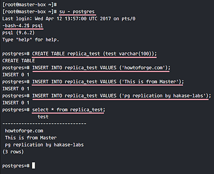Click the CREATE TABLE replica_test command line
Screen dimensions: 214x174
(x=94, y=54)
